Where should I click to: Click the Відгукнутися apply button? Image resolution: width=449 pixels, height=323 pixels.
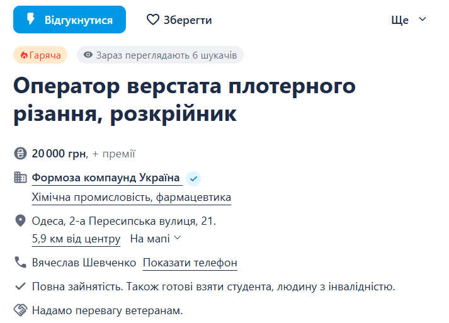(69, 20)
